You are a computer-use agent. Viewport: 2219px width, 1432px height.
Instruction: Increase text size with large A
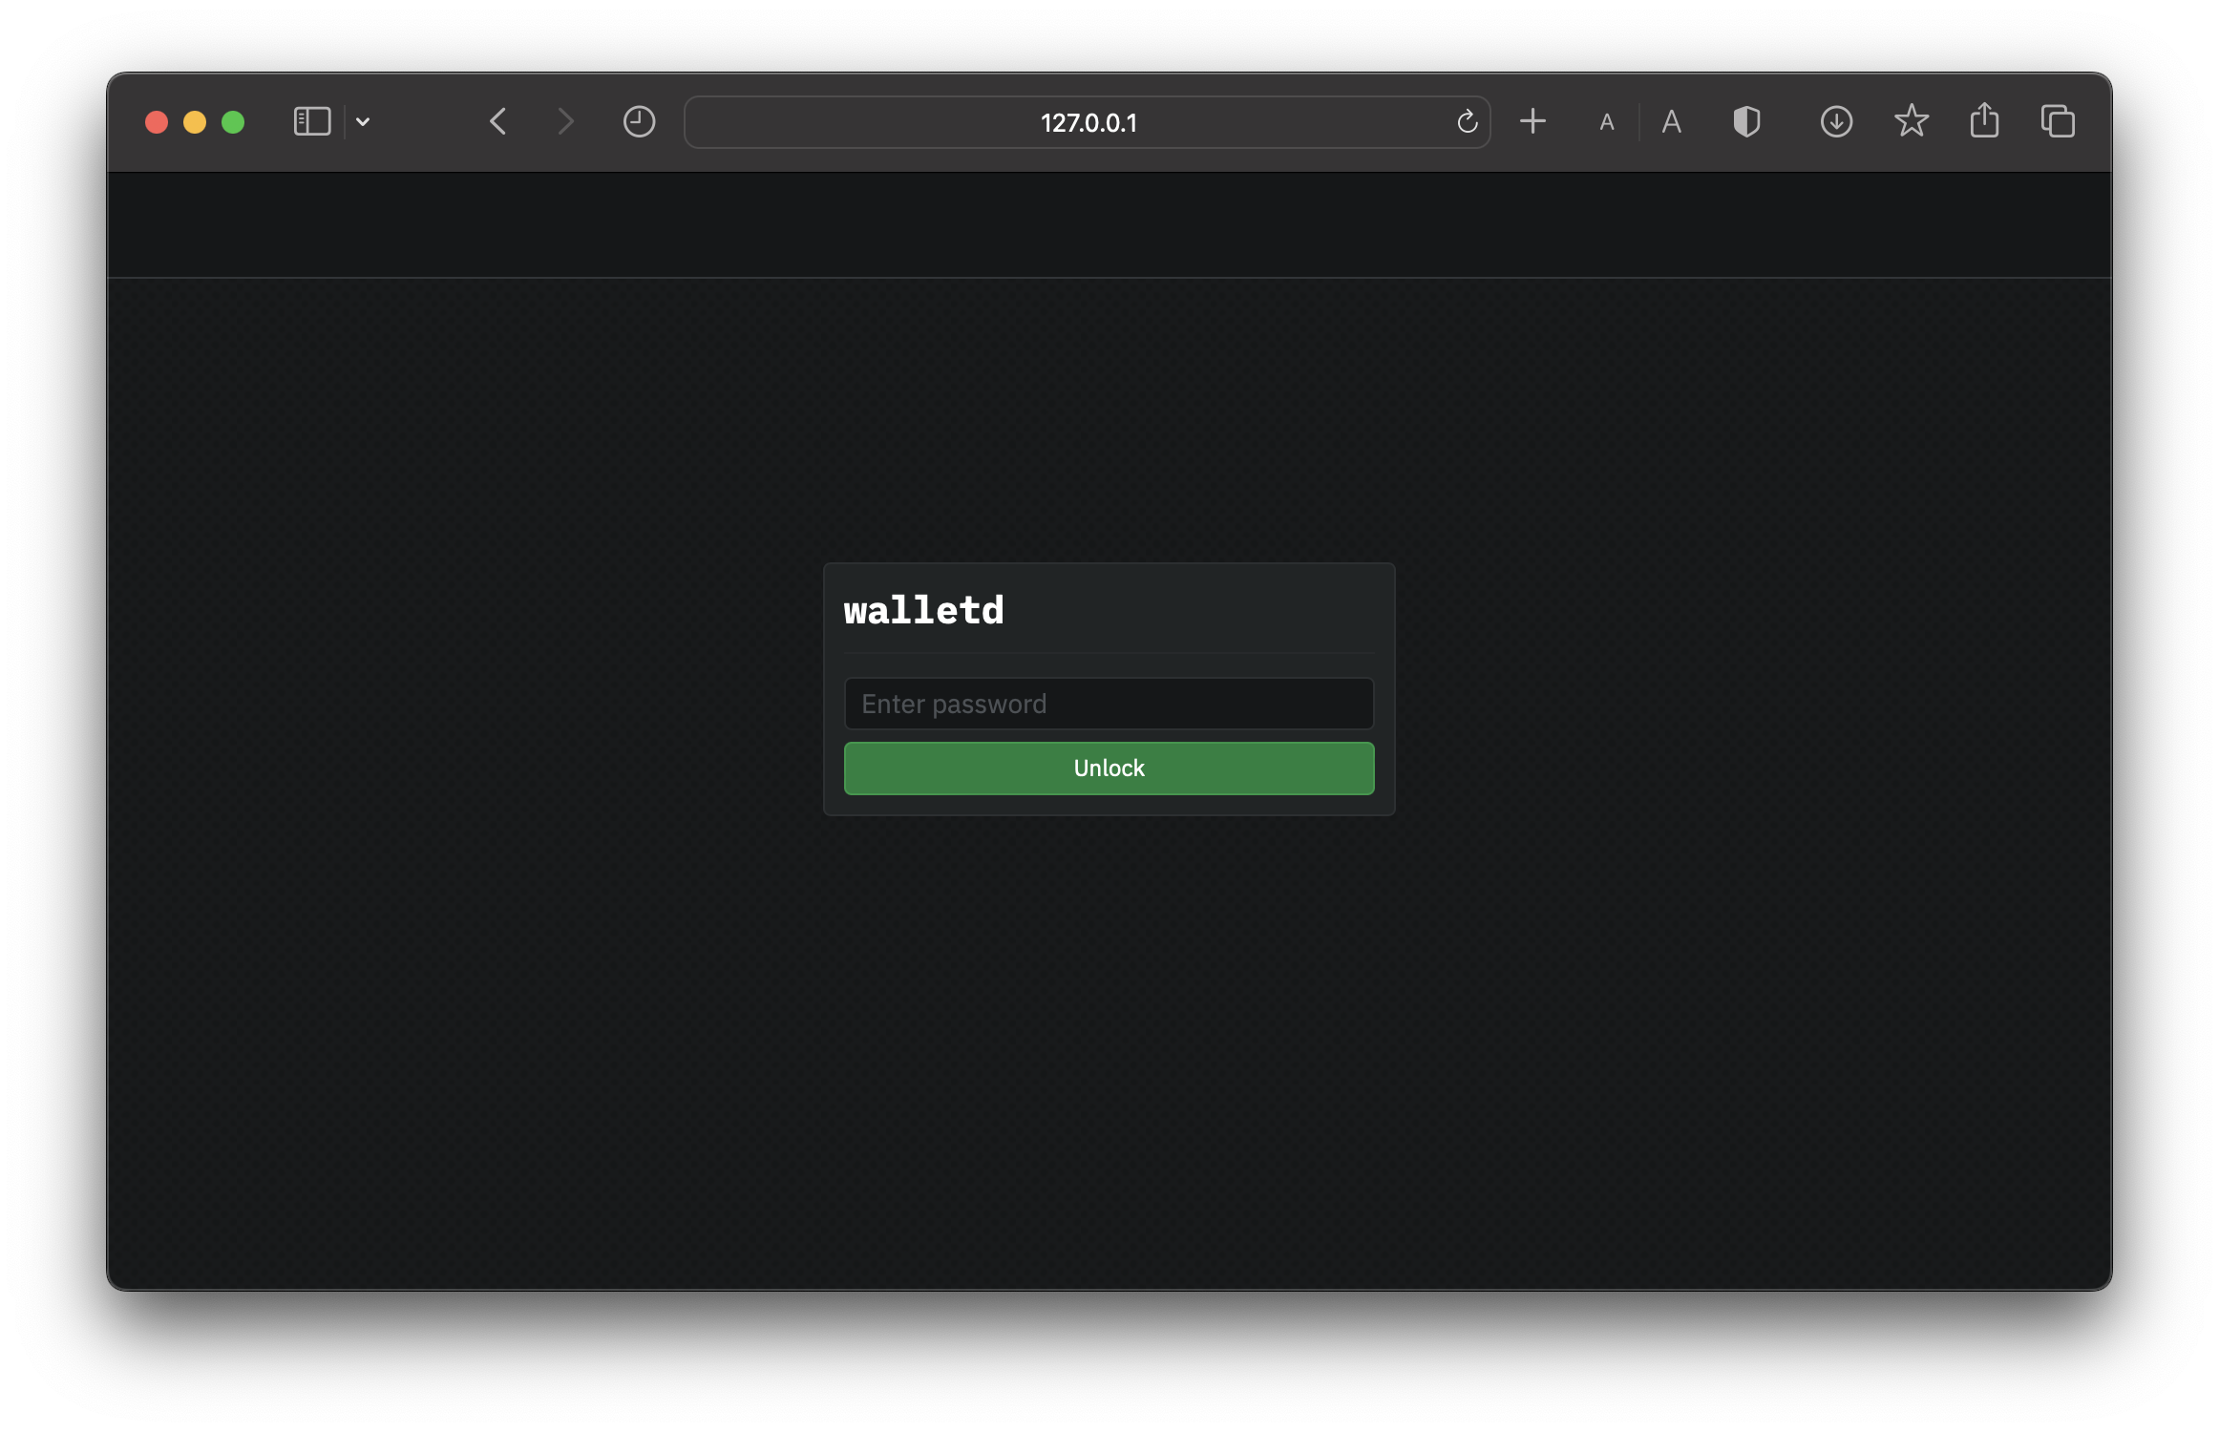click(x=1671, y=122)
